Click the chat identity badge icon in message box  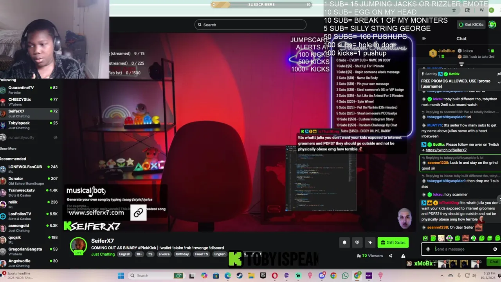(428, 249)
